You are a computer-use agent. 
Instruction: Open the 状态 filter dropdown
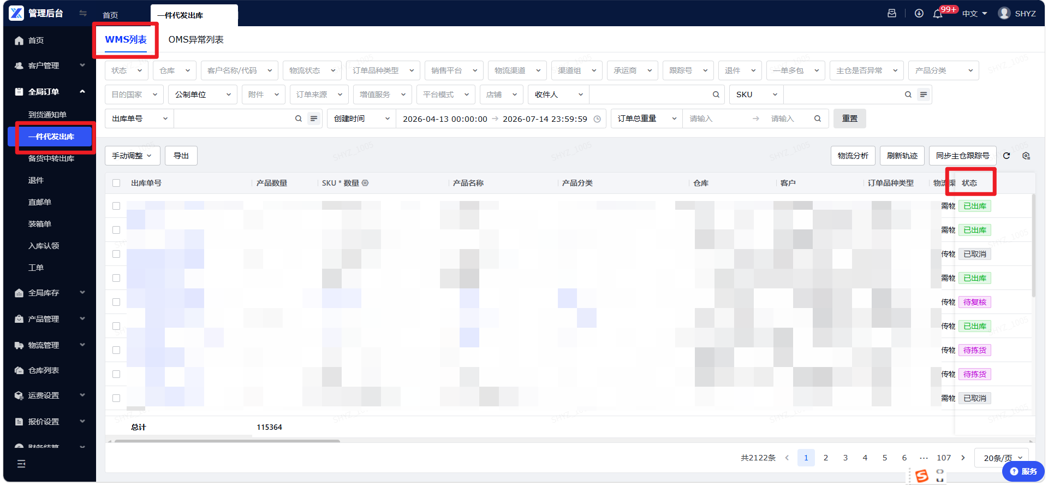(x=127, y=70)
